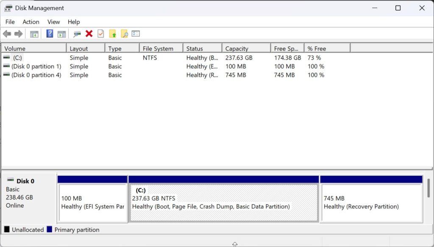Click the folder icon with magnifying glass
Image resolution: width=434 pixels, height=247 pixels.
tap(124, 34)
